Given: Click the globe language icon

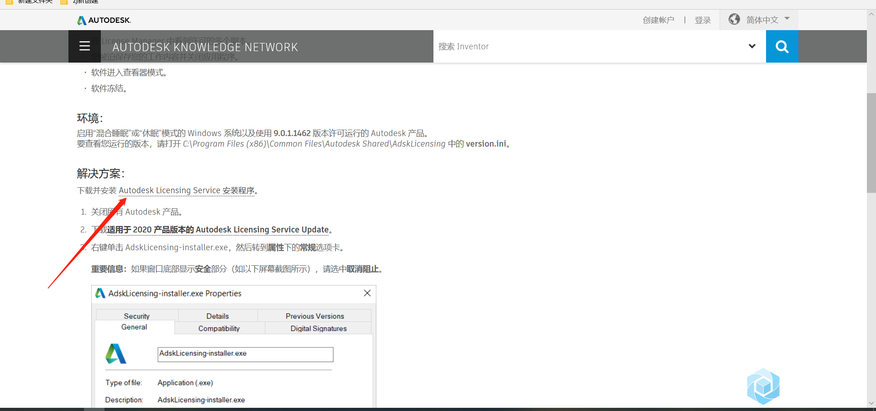Looking at the screenshot, I should click(x=734, y=19).
